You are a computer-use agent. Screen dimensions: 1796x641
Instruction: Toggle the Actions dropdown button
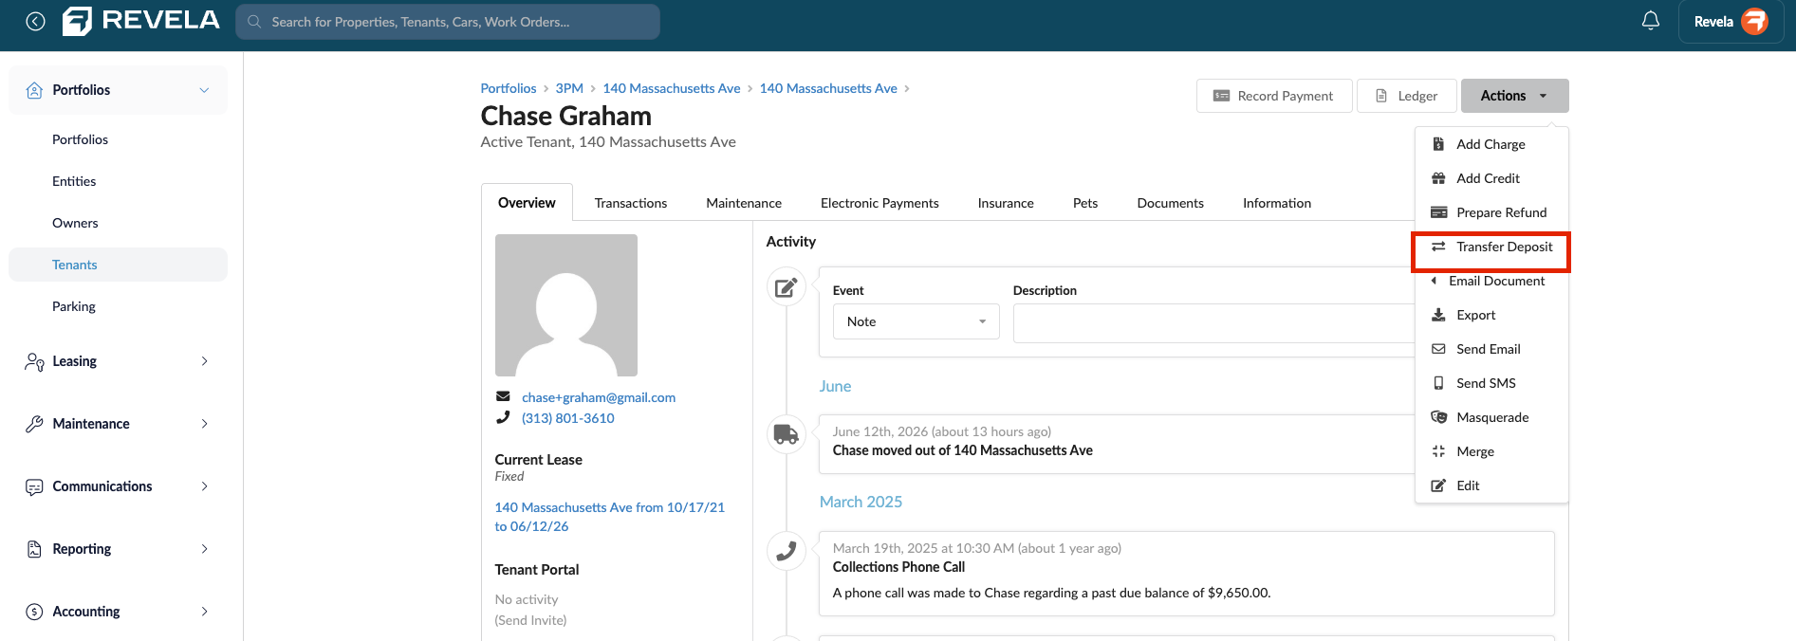click(1514, 96)
